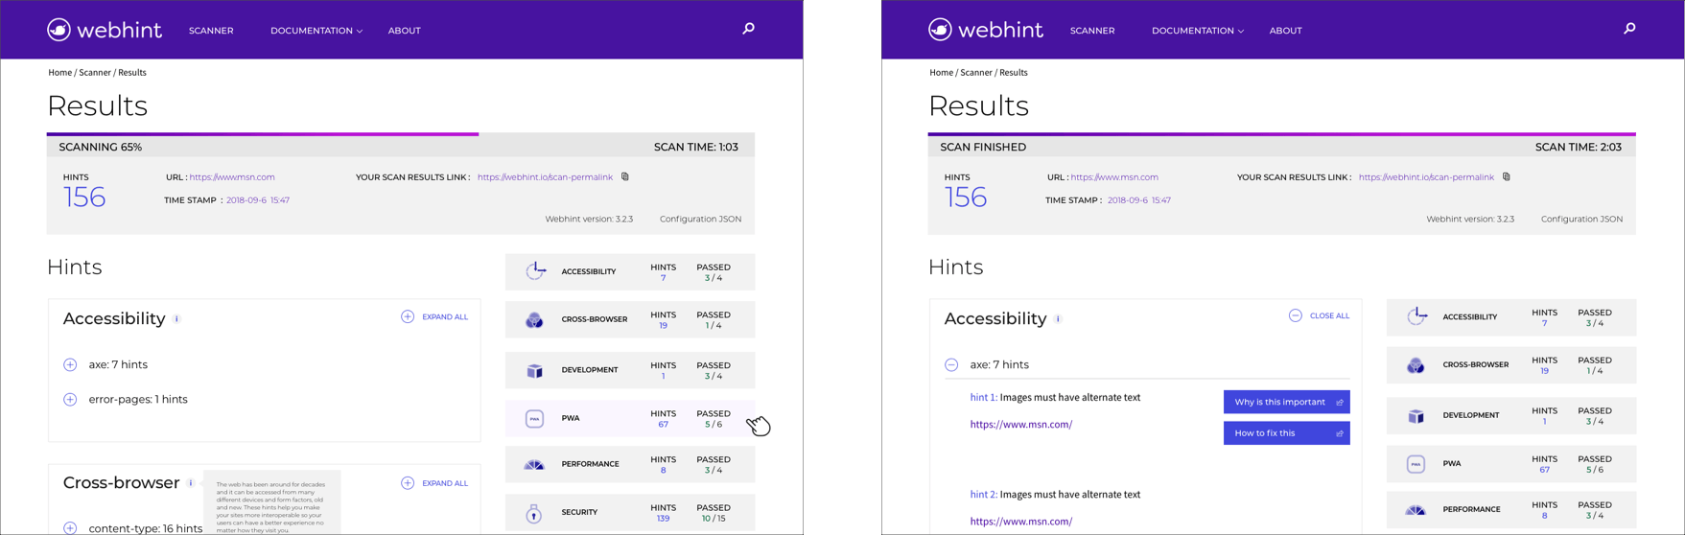Click info icon beside Accessibility heading, right screen

coord(1058,319)
